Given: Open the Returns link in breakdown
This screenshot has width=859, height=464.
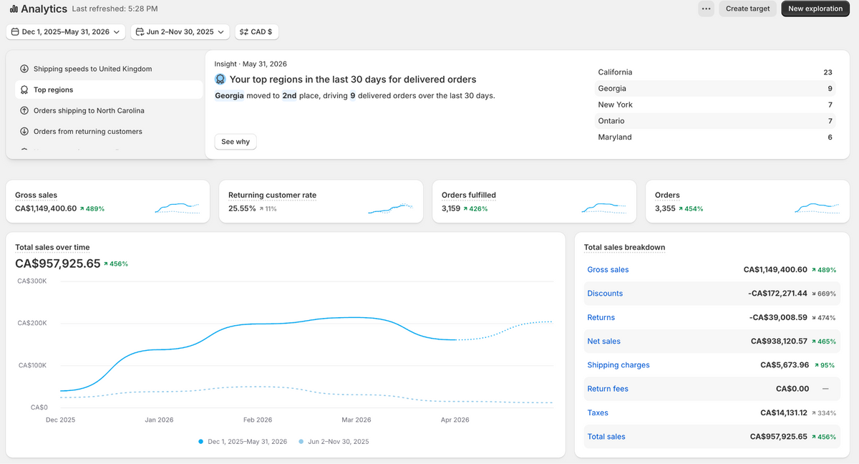Looking at the screenshot, I should [x=601, y=317].
